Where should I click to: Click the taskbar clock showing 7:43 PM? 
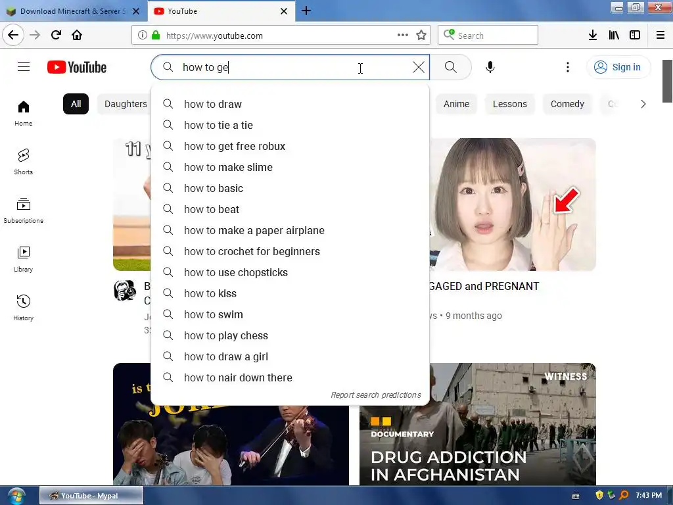pos(649,495)
